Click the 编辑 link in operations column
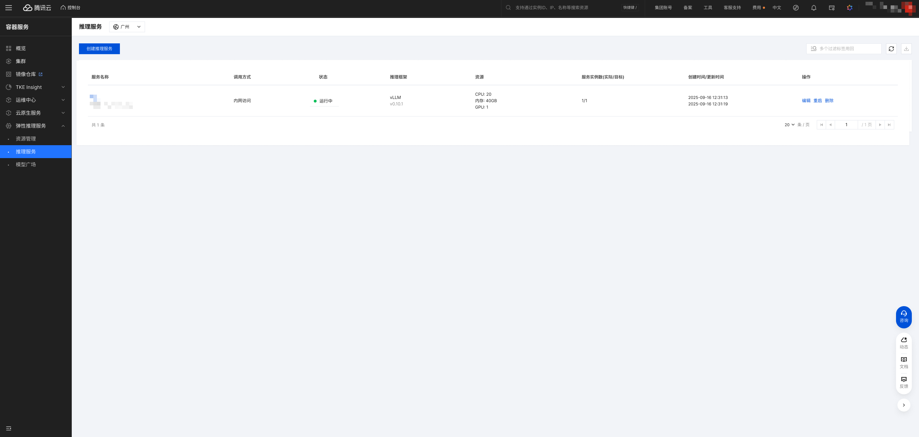Image resolution: width=919 pixels, height=437 pixels. pyautogui.click(x=806, y=101)
